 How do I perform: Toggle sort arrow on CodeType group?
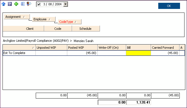coord(76,22)
